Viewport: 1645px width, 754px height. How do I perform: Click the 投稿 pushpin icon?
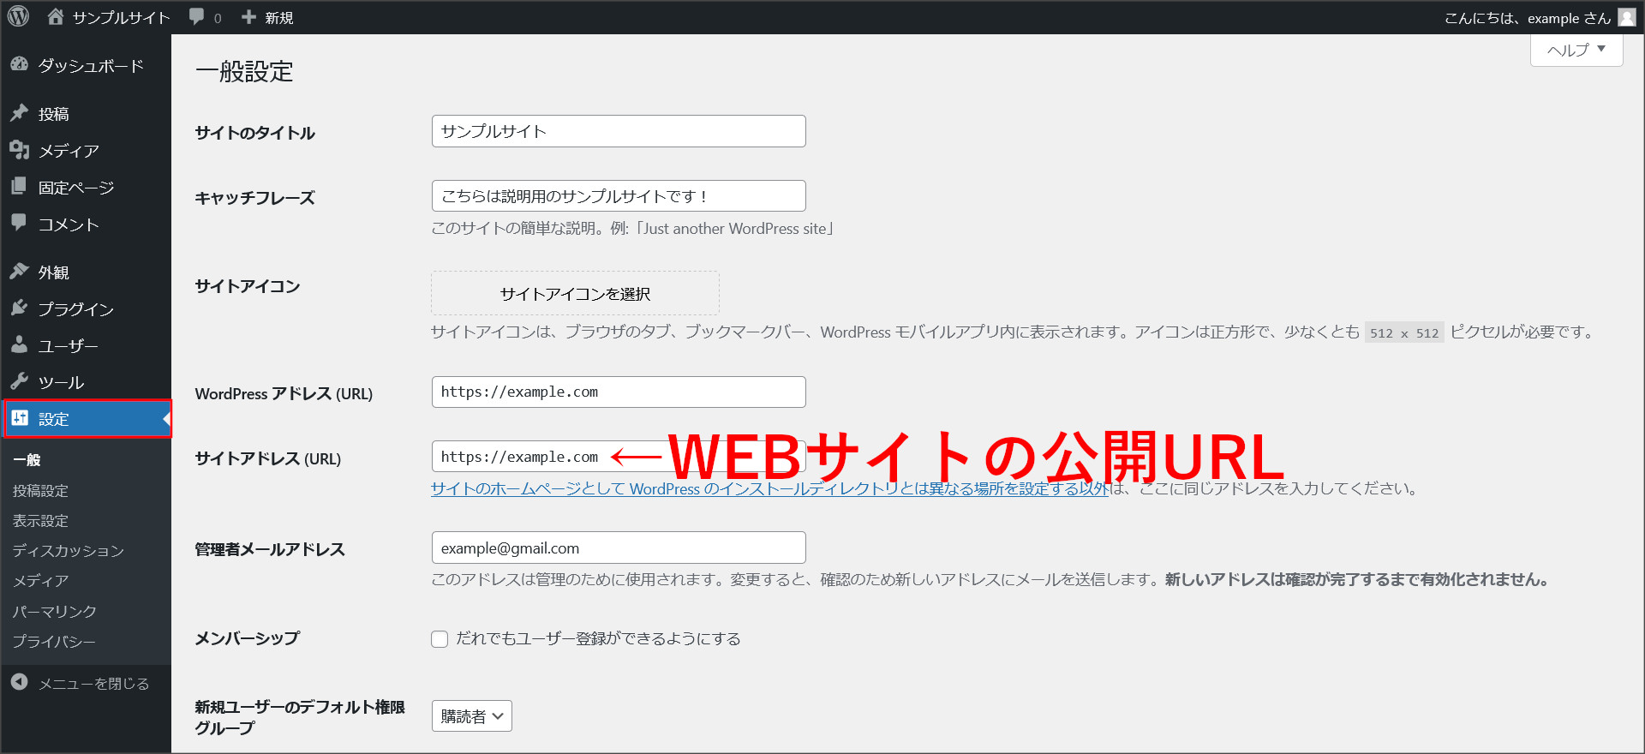pos(19,113)
